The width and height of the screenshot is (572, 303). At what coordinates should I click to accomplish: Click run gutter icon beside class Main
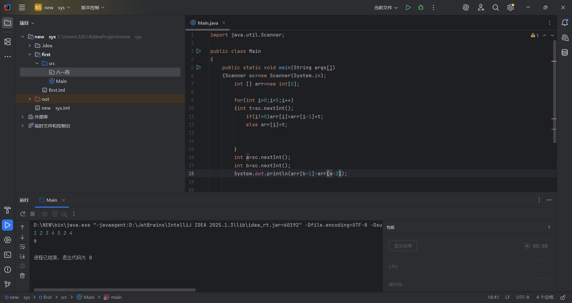click(x=199, y=51)
